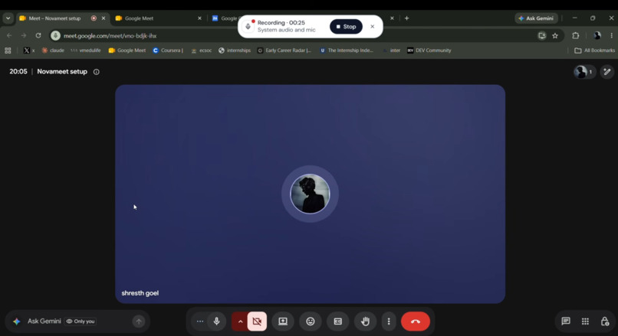Stop the screen recording
The width and height of the screenshot is (618, 336).
(x=346, y=27)
